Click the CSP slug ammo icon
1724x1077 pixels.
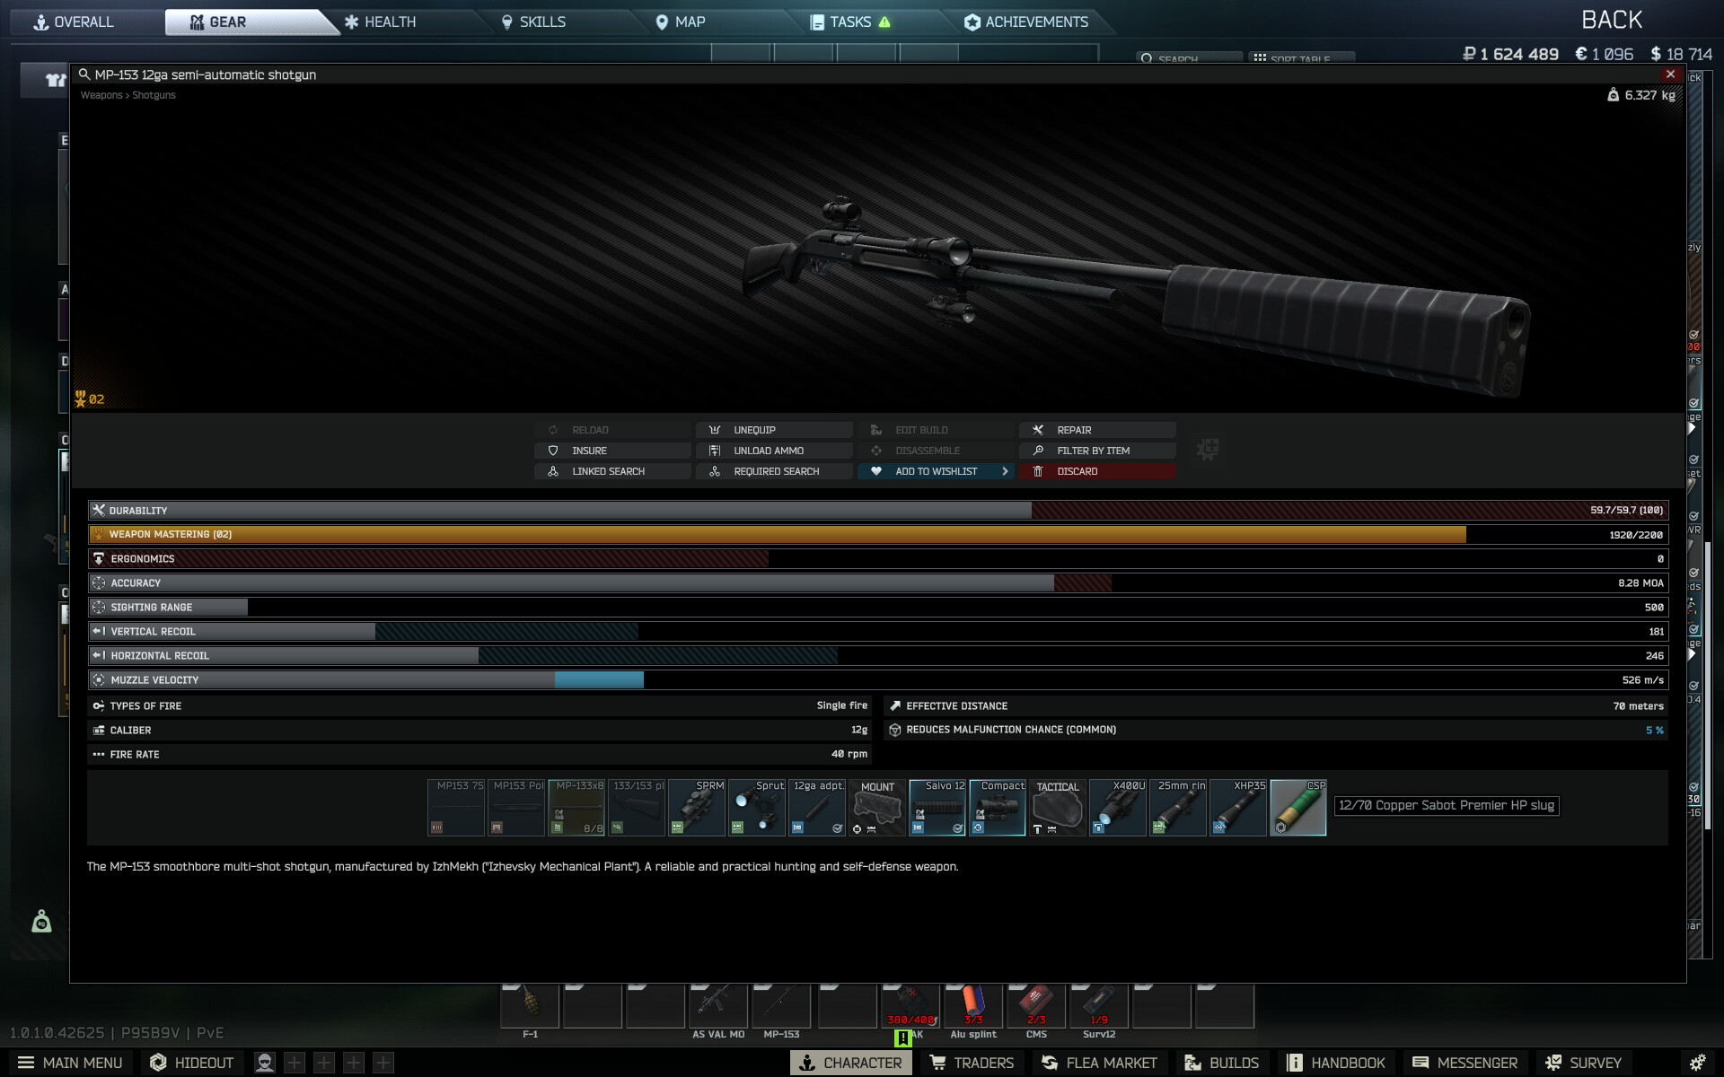click(1297, 808)
